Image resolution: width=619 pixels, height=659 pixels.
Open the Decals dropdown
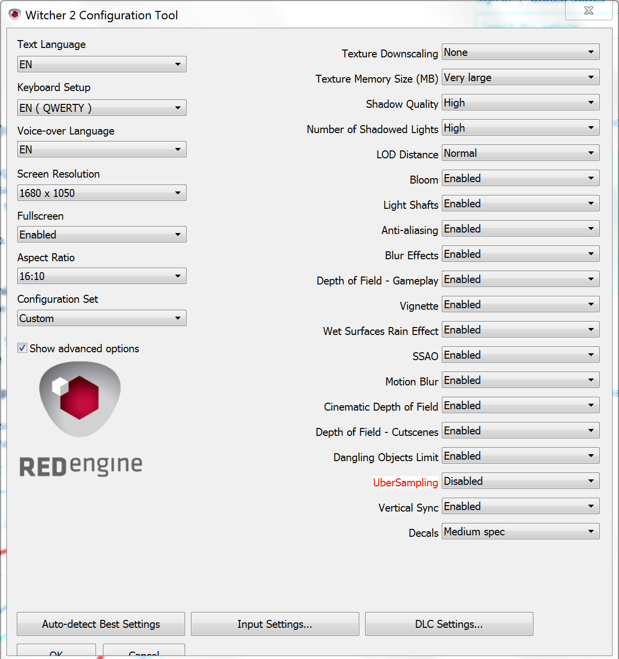point(521,531)
